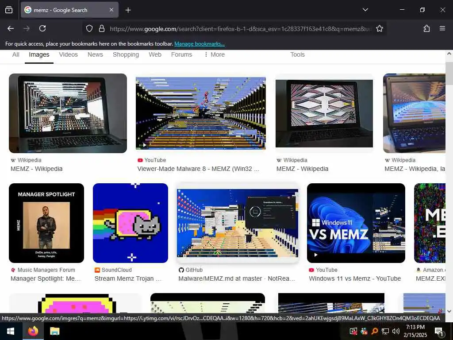Image resolution: width=453 pixels, height=340 pixels.
Task: Expand the More search categories menu
Action: (215, 54)
